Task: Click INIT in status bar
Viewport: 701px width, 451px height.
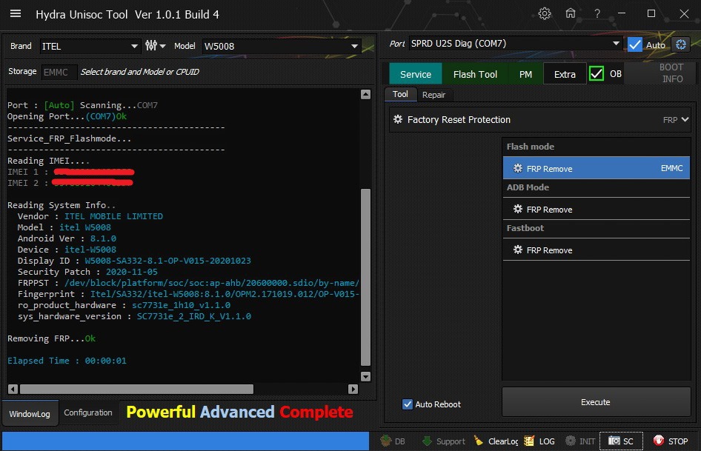Action: (580, 441)
